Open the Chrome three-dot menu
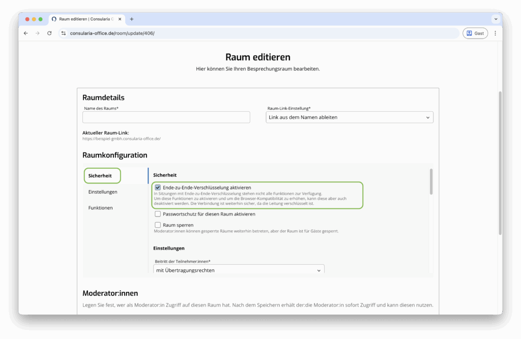 pos(495,33)
